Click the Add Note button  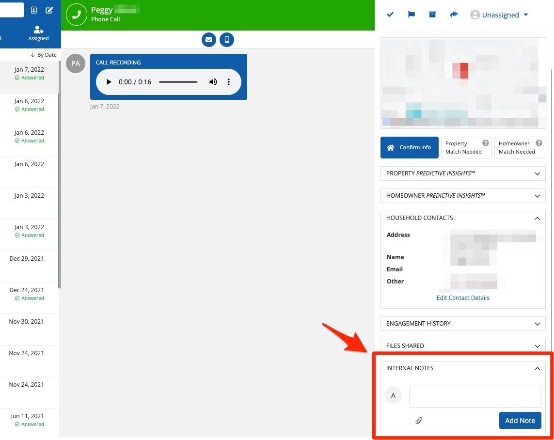pos(520,421)
